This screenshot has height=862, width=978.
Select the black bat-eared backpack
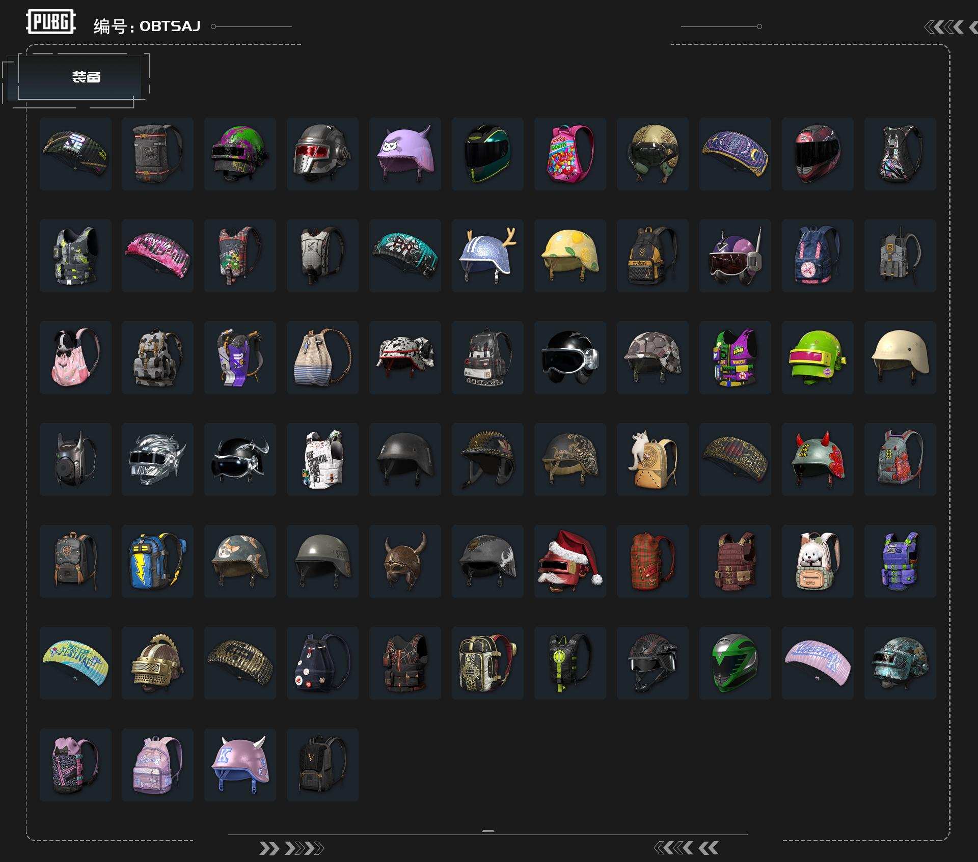coord(75,459)
